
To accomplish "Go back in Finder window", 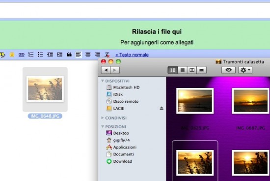I will pyautogui.click(x=106, y=70).
